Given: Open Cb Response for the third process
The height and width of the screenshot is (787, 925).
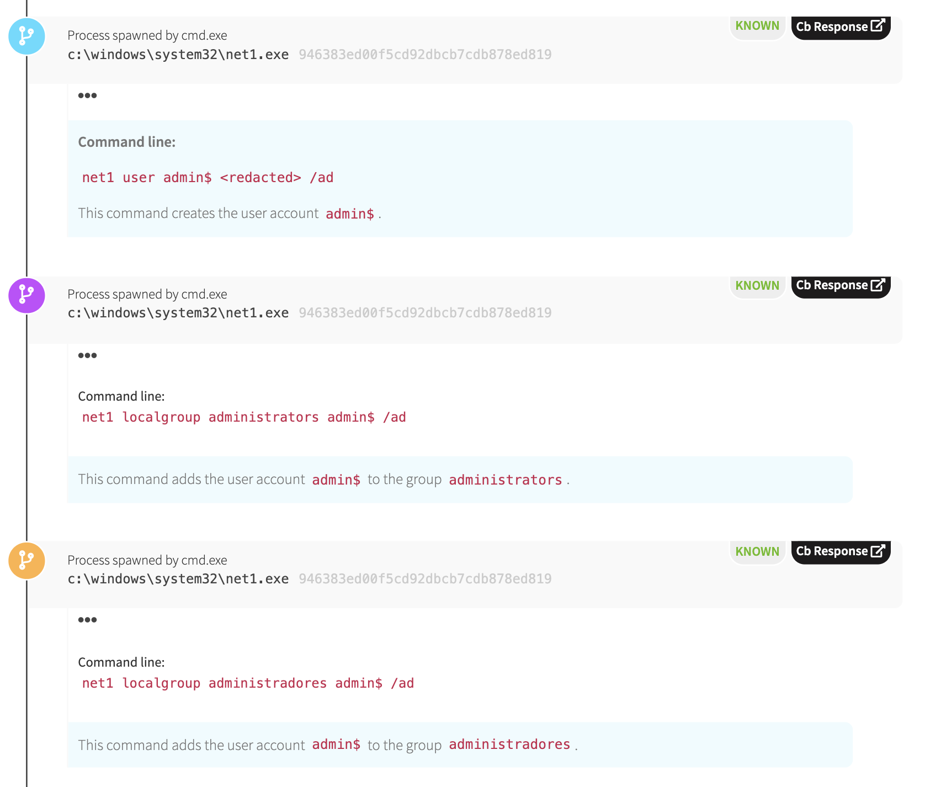Looking at the screenshot, I should pos(840,551).
